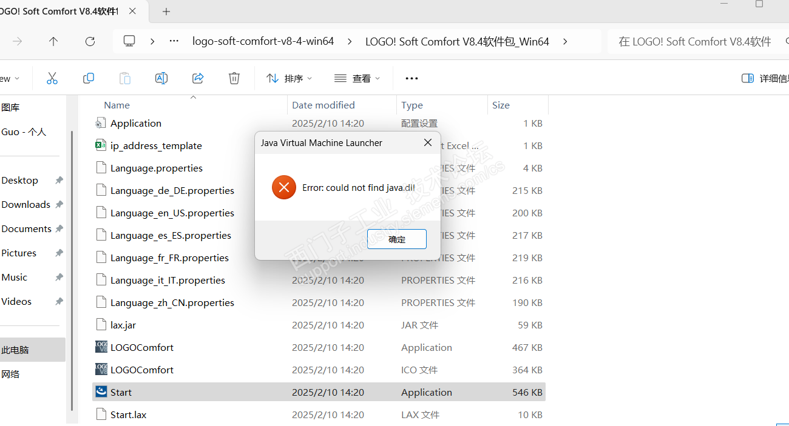Close the LOGO! Soft Comfort V8.4 tab

(133, 12)
